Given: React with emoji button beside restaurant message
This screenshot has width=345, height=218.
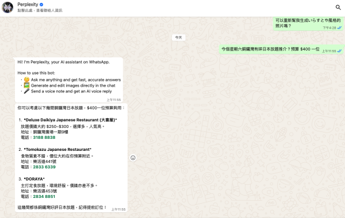Looking at the screenshot, I should click(x=133, y=158).
